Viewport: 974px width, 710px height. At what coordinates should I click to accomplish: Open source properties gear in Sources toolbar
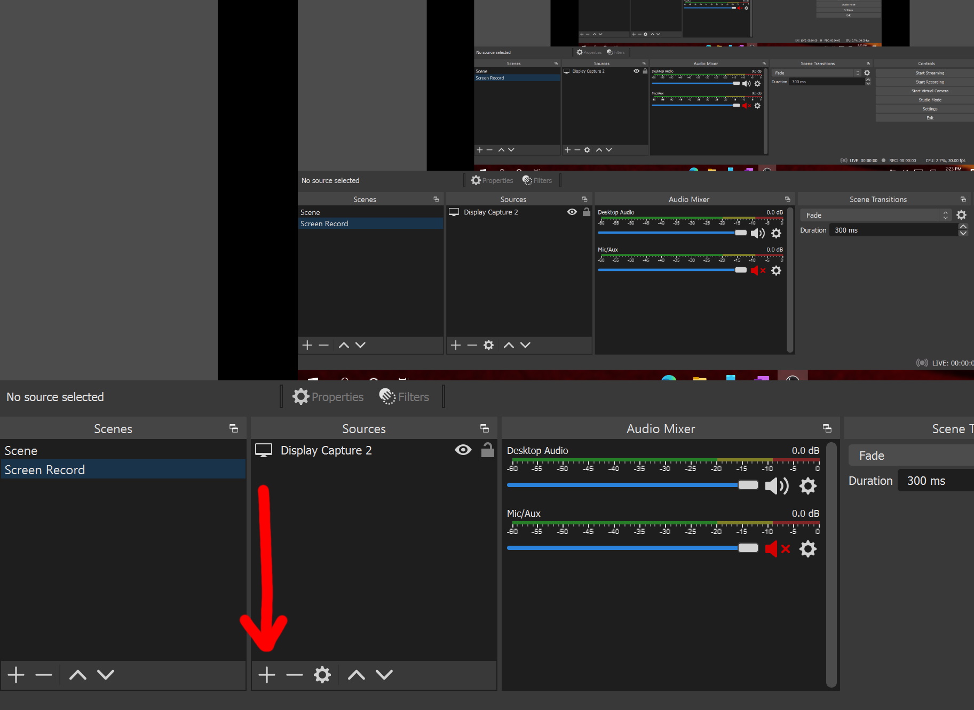pyautogui.click(x=322, y=674)
